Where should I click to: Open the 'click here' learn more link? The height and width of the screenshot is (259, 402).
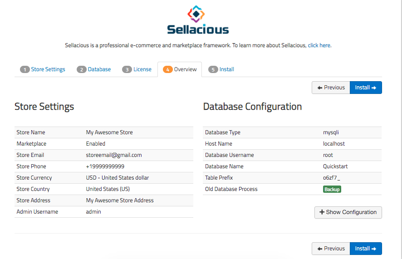coord(319,45)
